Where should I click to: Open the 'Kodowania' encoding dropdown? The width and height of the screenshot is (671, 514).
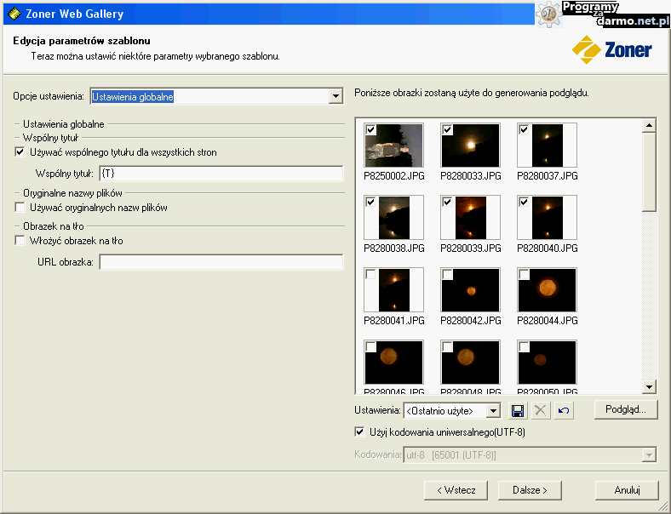click(x=650, y=455)
